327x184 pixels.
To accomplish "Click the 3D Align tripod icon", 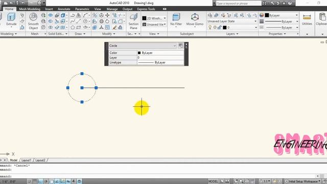I will click(x=101, y=27).
